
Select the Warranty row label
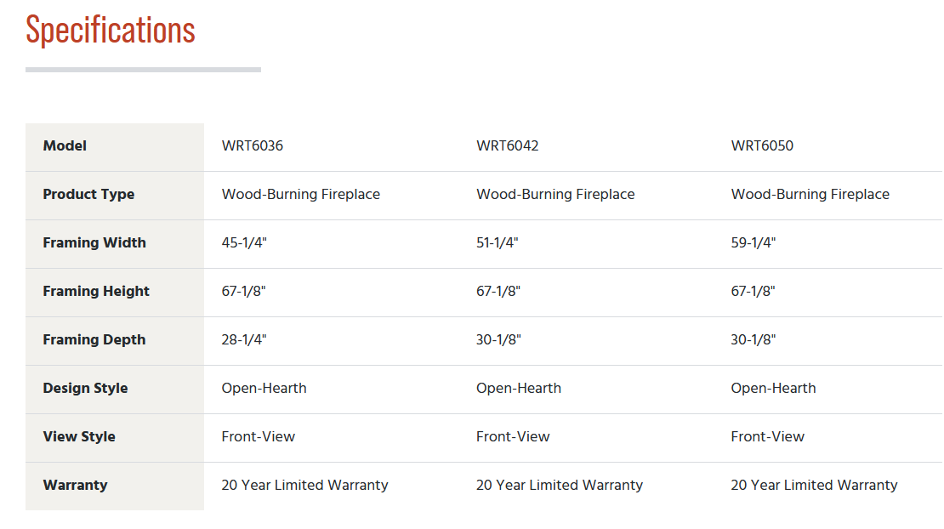click(x=75, y=485)
